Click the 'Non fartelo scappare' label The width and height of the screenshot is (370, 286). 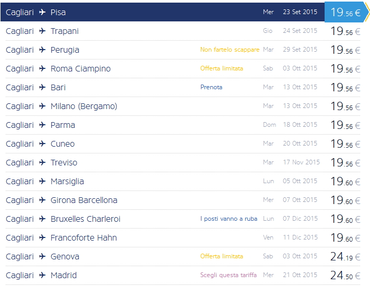[230, 50]
